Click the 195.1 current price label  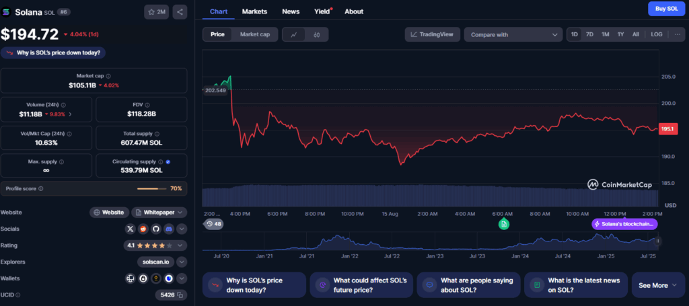(x=668, y=129)
